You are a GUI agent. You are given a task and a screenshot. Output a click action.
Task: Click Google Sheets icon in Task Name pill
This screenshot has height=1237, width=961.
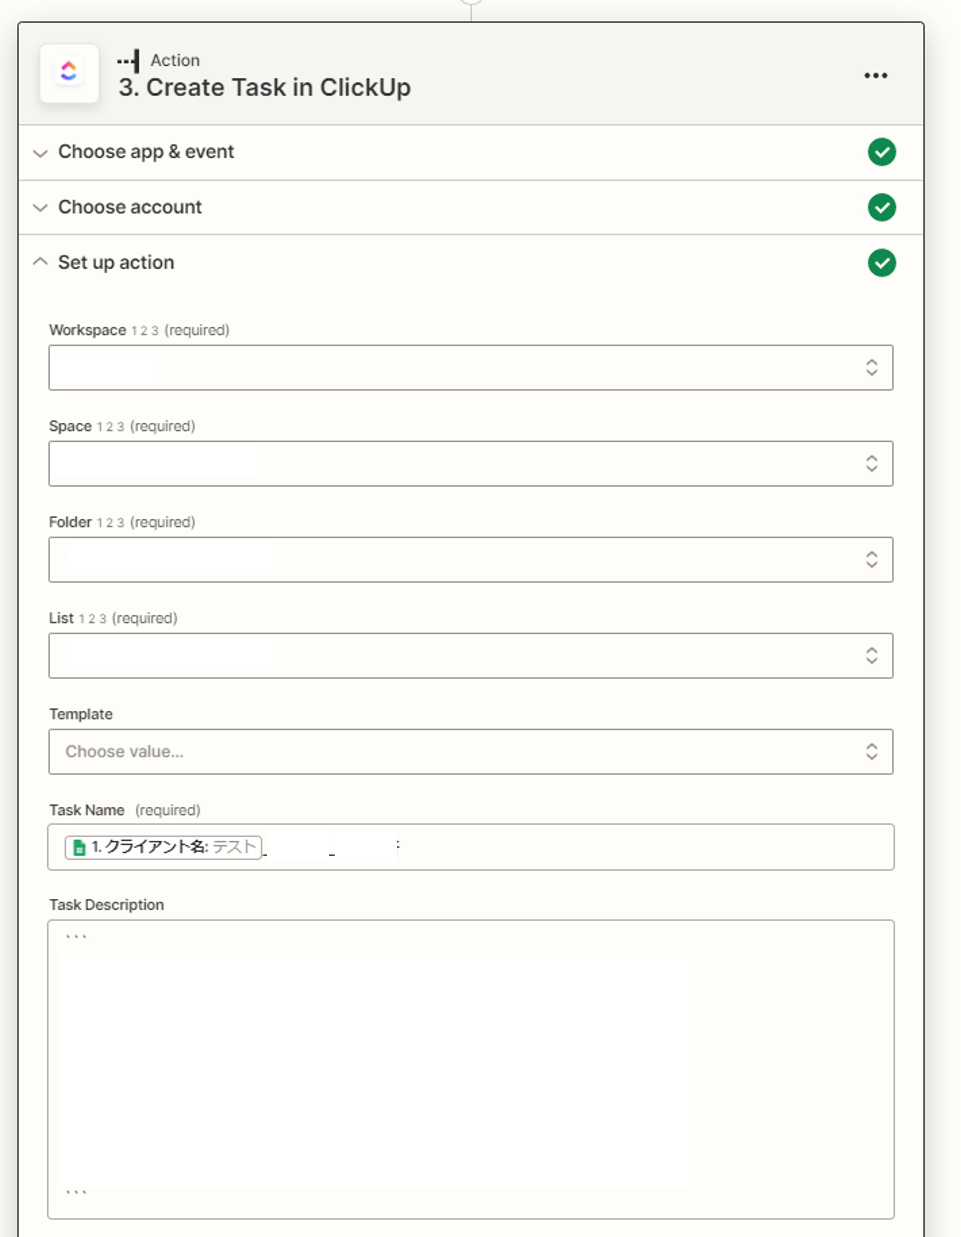click(x=80, y=847)
